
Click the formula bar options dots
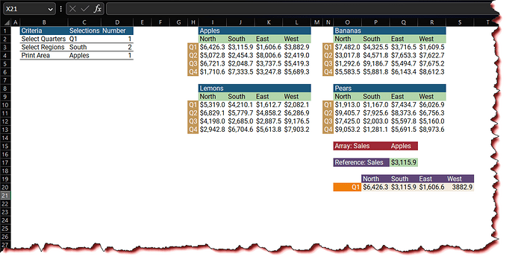point(60,9)
